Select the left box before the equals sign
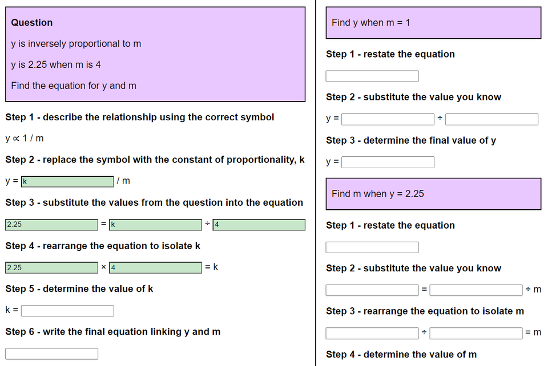 (x=372, y=290)
